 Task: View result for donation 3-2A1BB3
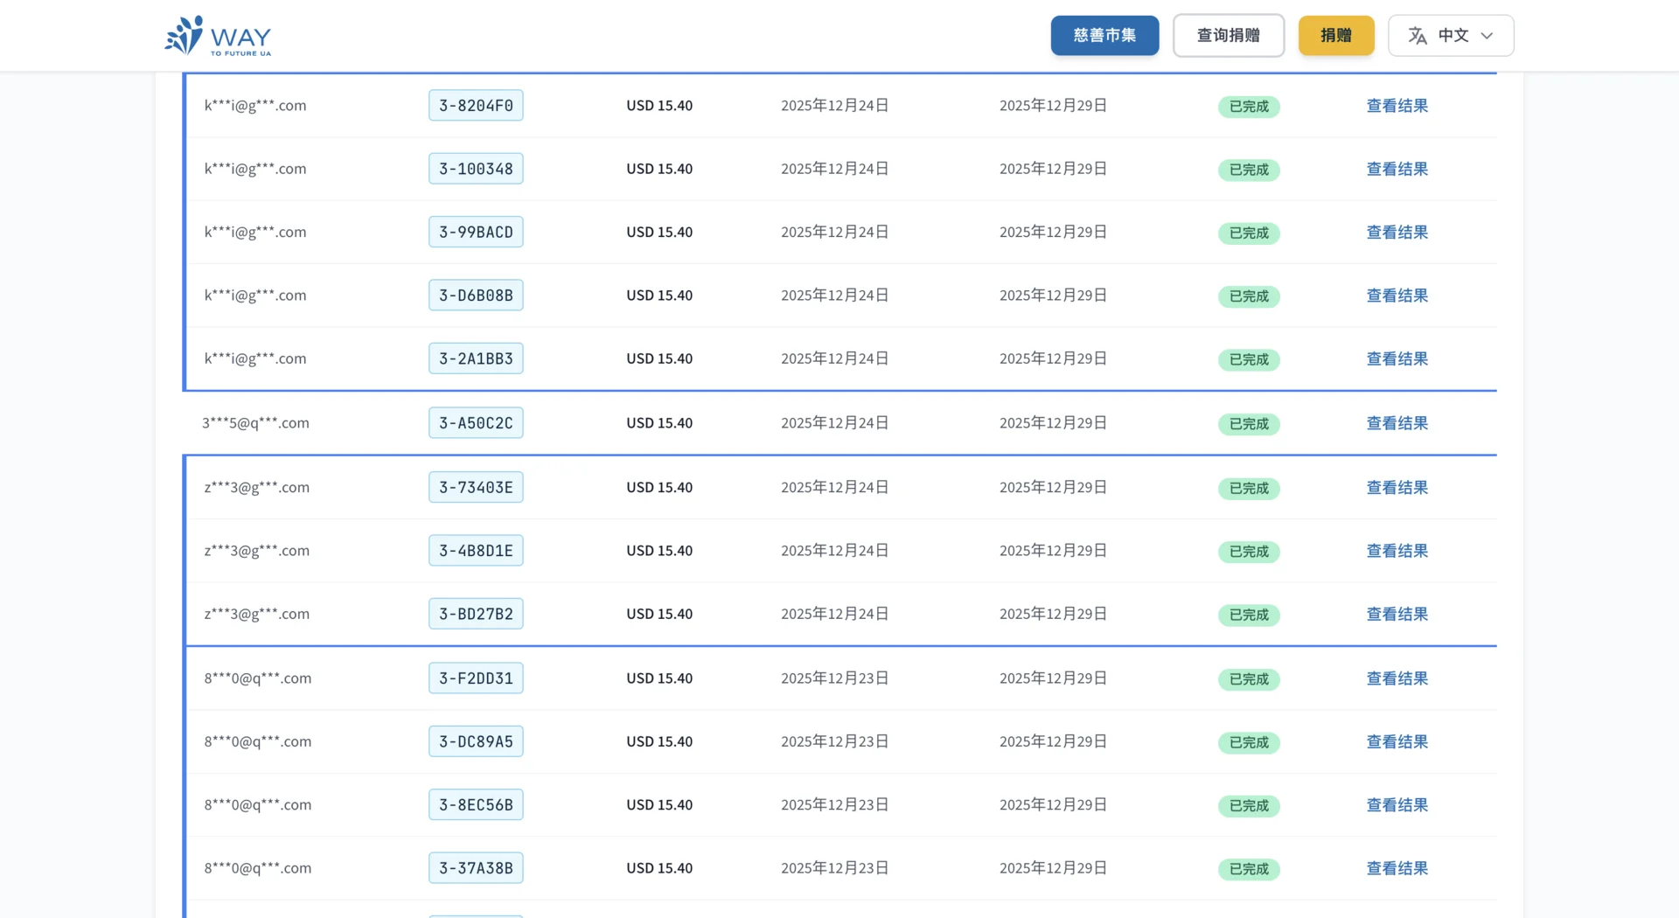pos(1397,358)
